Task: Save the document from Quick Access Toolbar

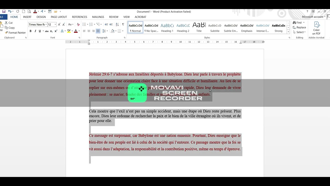Action: (4, 11)
